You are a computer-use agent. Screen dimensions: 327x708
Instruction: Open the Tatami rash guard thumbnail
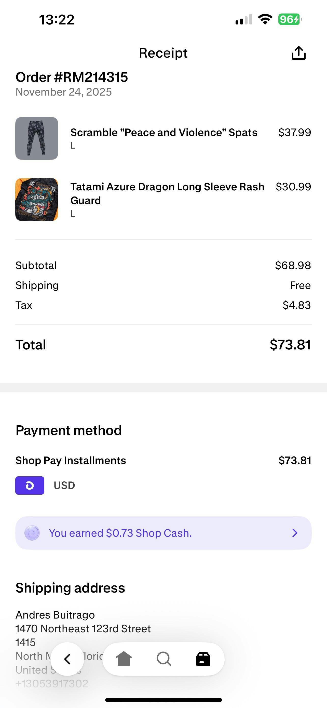tap(36, 200)
